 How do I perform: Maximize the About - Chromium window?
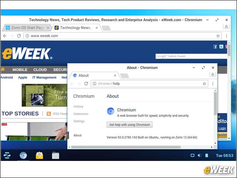point(203,67)
